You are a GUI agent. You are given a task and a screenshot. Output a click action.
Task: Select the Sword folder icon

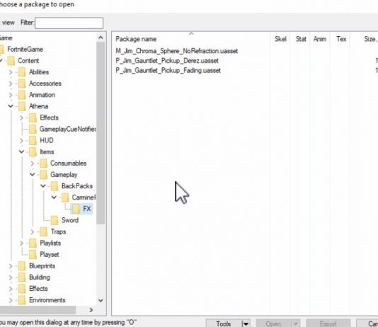(55, 220)
